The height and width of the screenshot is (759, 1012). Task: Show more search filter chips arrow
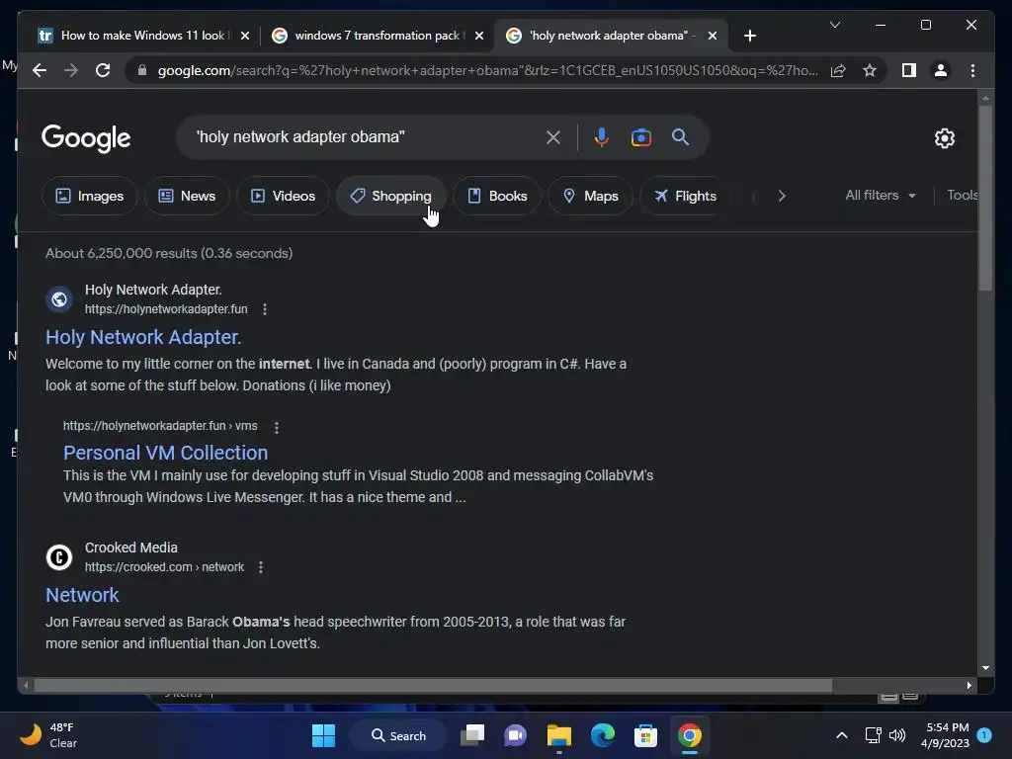click(x=782, y=196)
